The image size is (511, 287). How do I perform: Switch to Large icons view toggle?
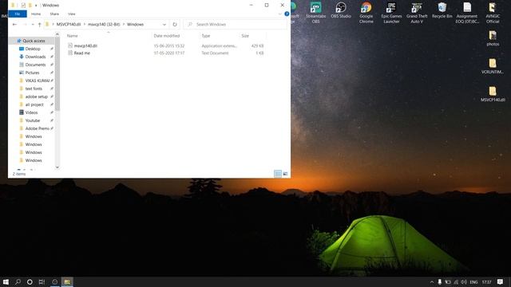[286, 174]
